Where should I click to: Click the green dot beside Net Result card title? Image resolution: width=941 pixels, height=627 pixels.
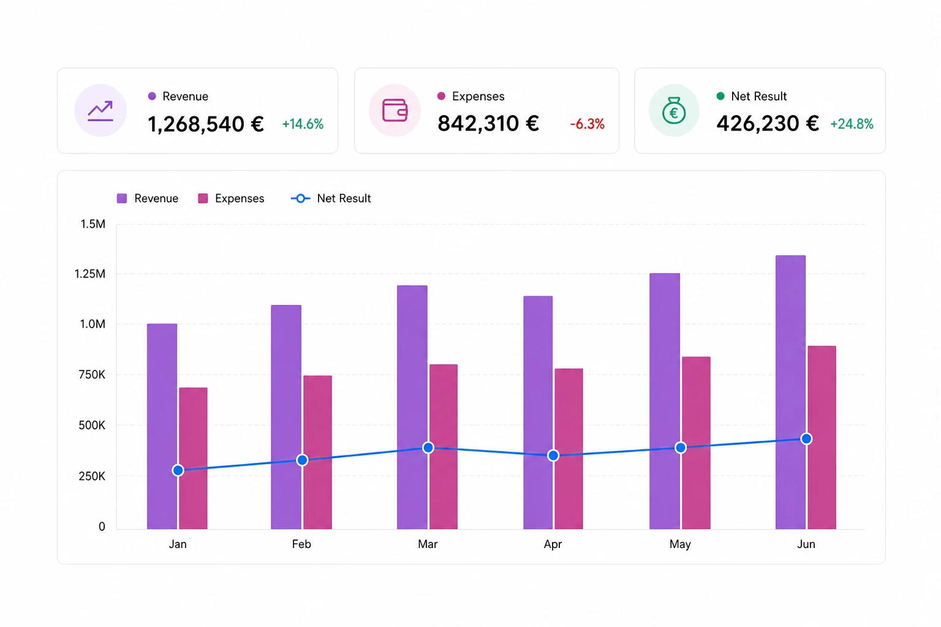point(720,96)
